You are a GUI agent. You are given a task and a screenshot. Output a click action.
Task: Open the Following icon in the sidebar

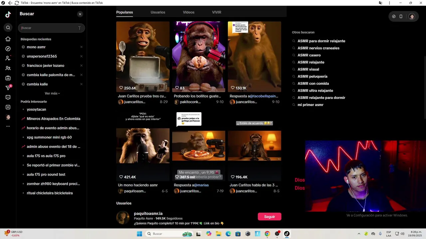8,58
